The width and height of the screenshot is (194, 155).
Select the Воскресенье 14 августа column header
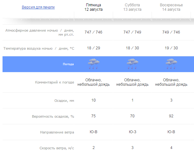(171, 7)
